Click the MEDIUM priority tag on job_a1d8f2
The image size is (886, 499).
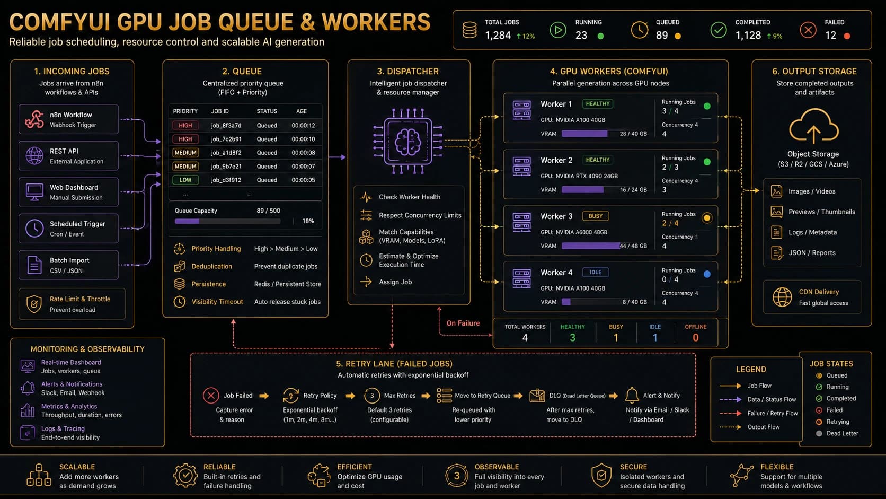tap(185, 153)
